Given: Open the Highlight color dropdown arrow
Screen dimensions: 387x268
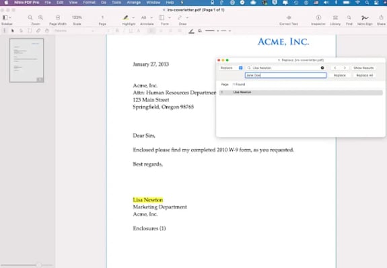Looking at the screenshot, I should pos(133,17).
